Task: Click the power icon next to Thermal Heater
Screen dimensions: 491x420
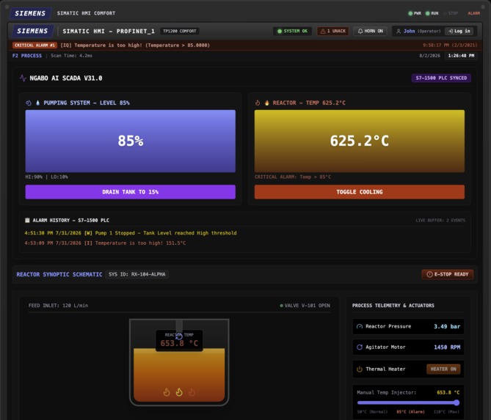Action: pyautogui.click(x=360, y=369)
